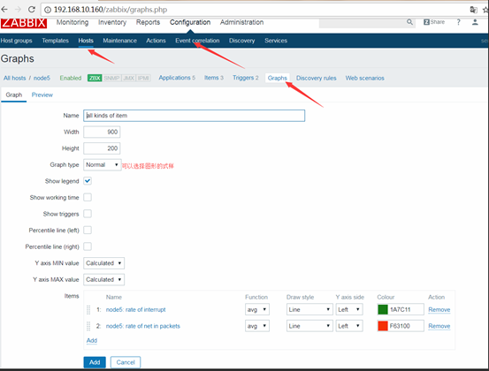
Task: Remove the rate of interrupt item
Action: [439, 310]
